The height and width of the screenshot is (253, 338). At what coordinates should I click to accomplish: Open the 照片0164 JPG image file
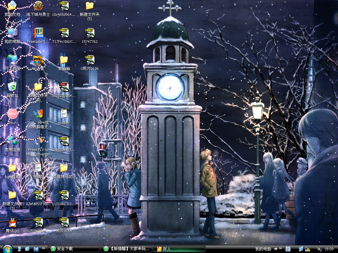pos(64,223)
